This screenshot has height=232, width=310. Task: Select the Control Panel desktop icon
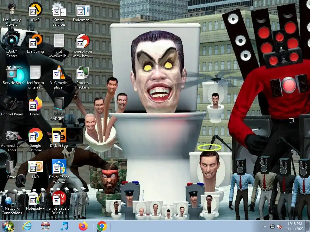coord(12,106)
